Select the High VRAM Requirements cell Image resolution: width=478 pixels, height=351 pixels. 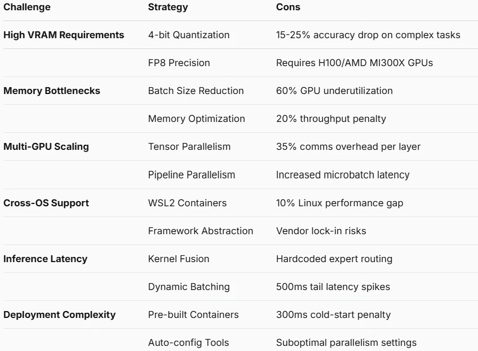click(x=64, y=35)
